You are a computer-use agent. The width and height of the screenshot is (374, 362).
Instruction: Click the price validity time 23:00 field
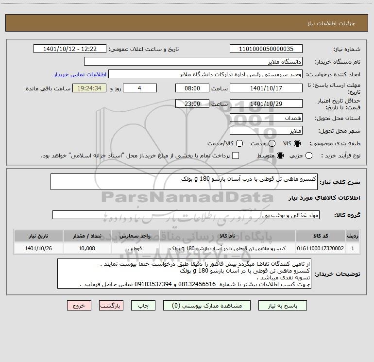(192, 103)
